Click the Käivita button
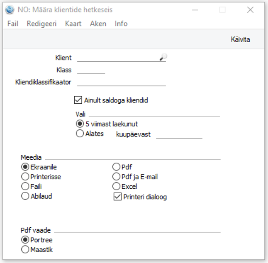Image resolution: width=268 pixels, height=263 pixels. [240, 39]
